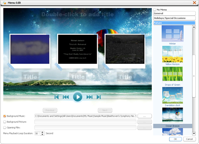Select the Yellow Horizon template thumbnail
This screenshot has height=144, width=199.
172,54
